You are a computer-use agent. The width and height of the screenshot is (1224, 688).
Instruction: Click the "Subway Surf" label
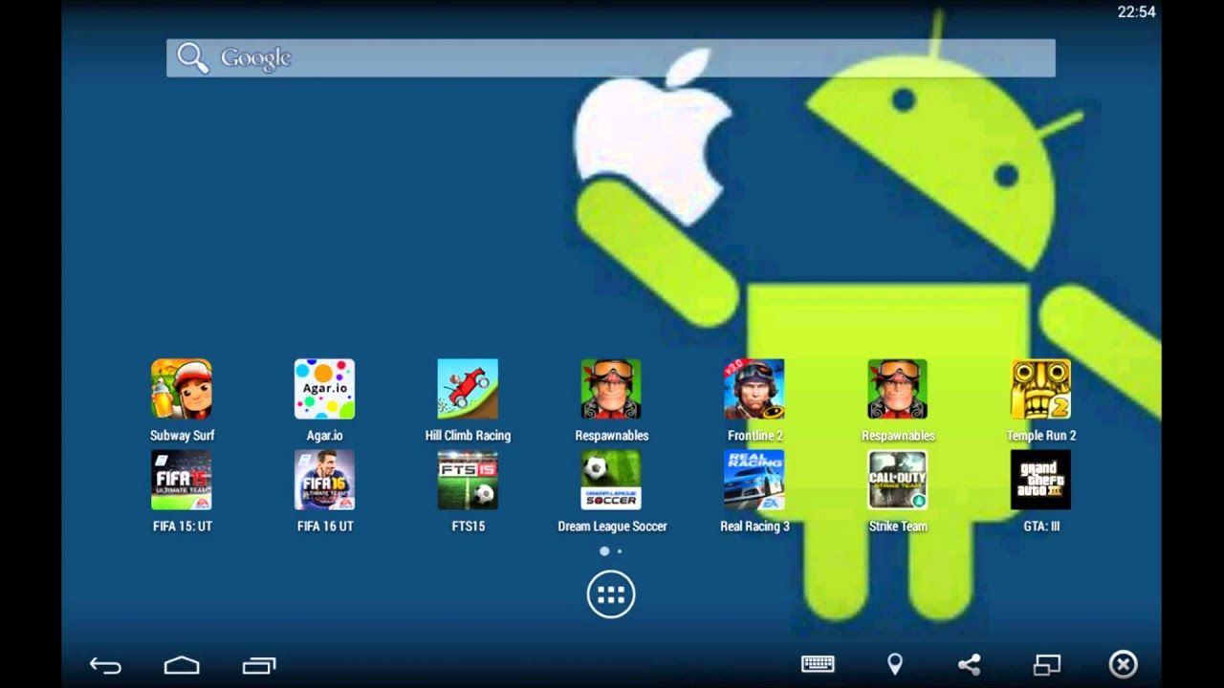[x=182, y=436]
